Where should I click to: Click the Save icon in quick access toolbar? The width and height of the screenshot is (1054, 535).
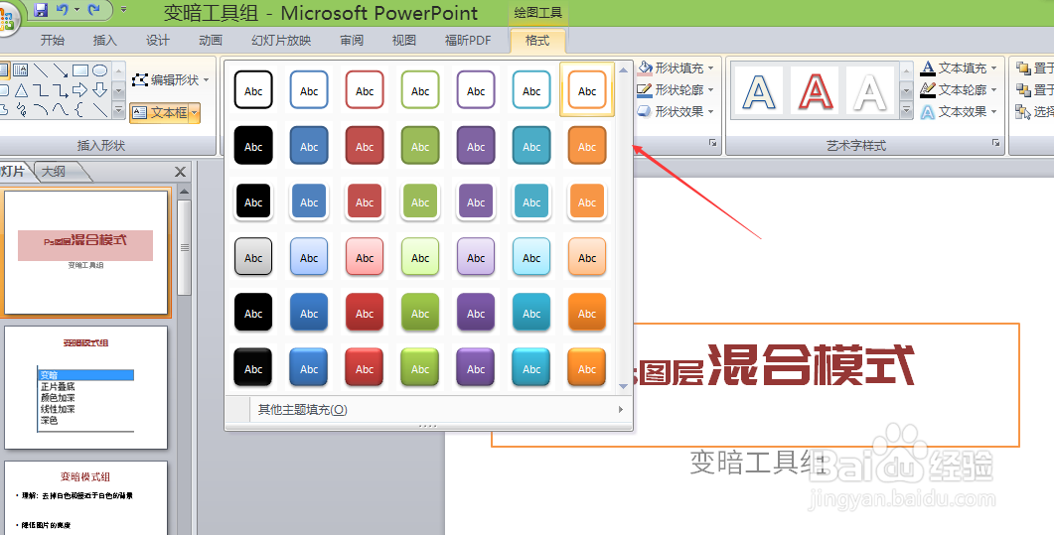[41, 10]
